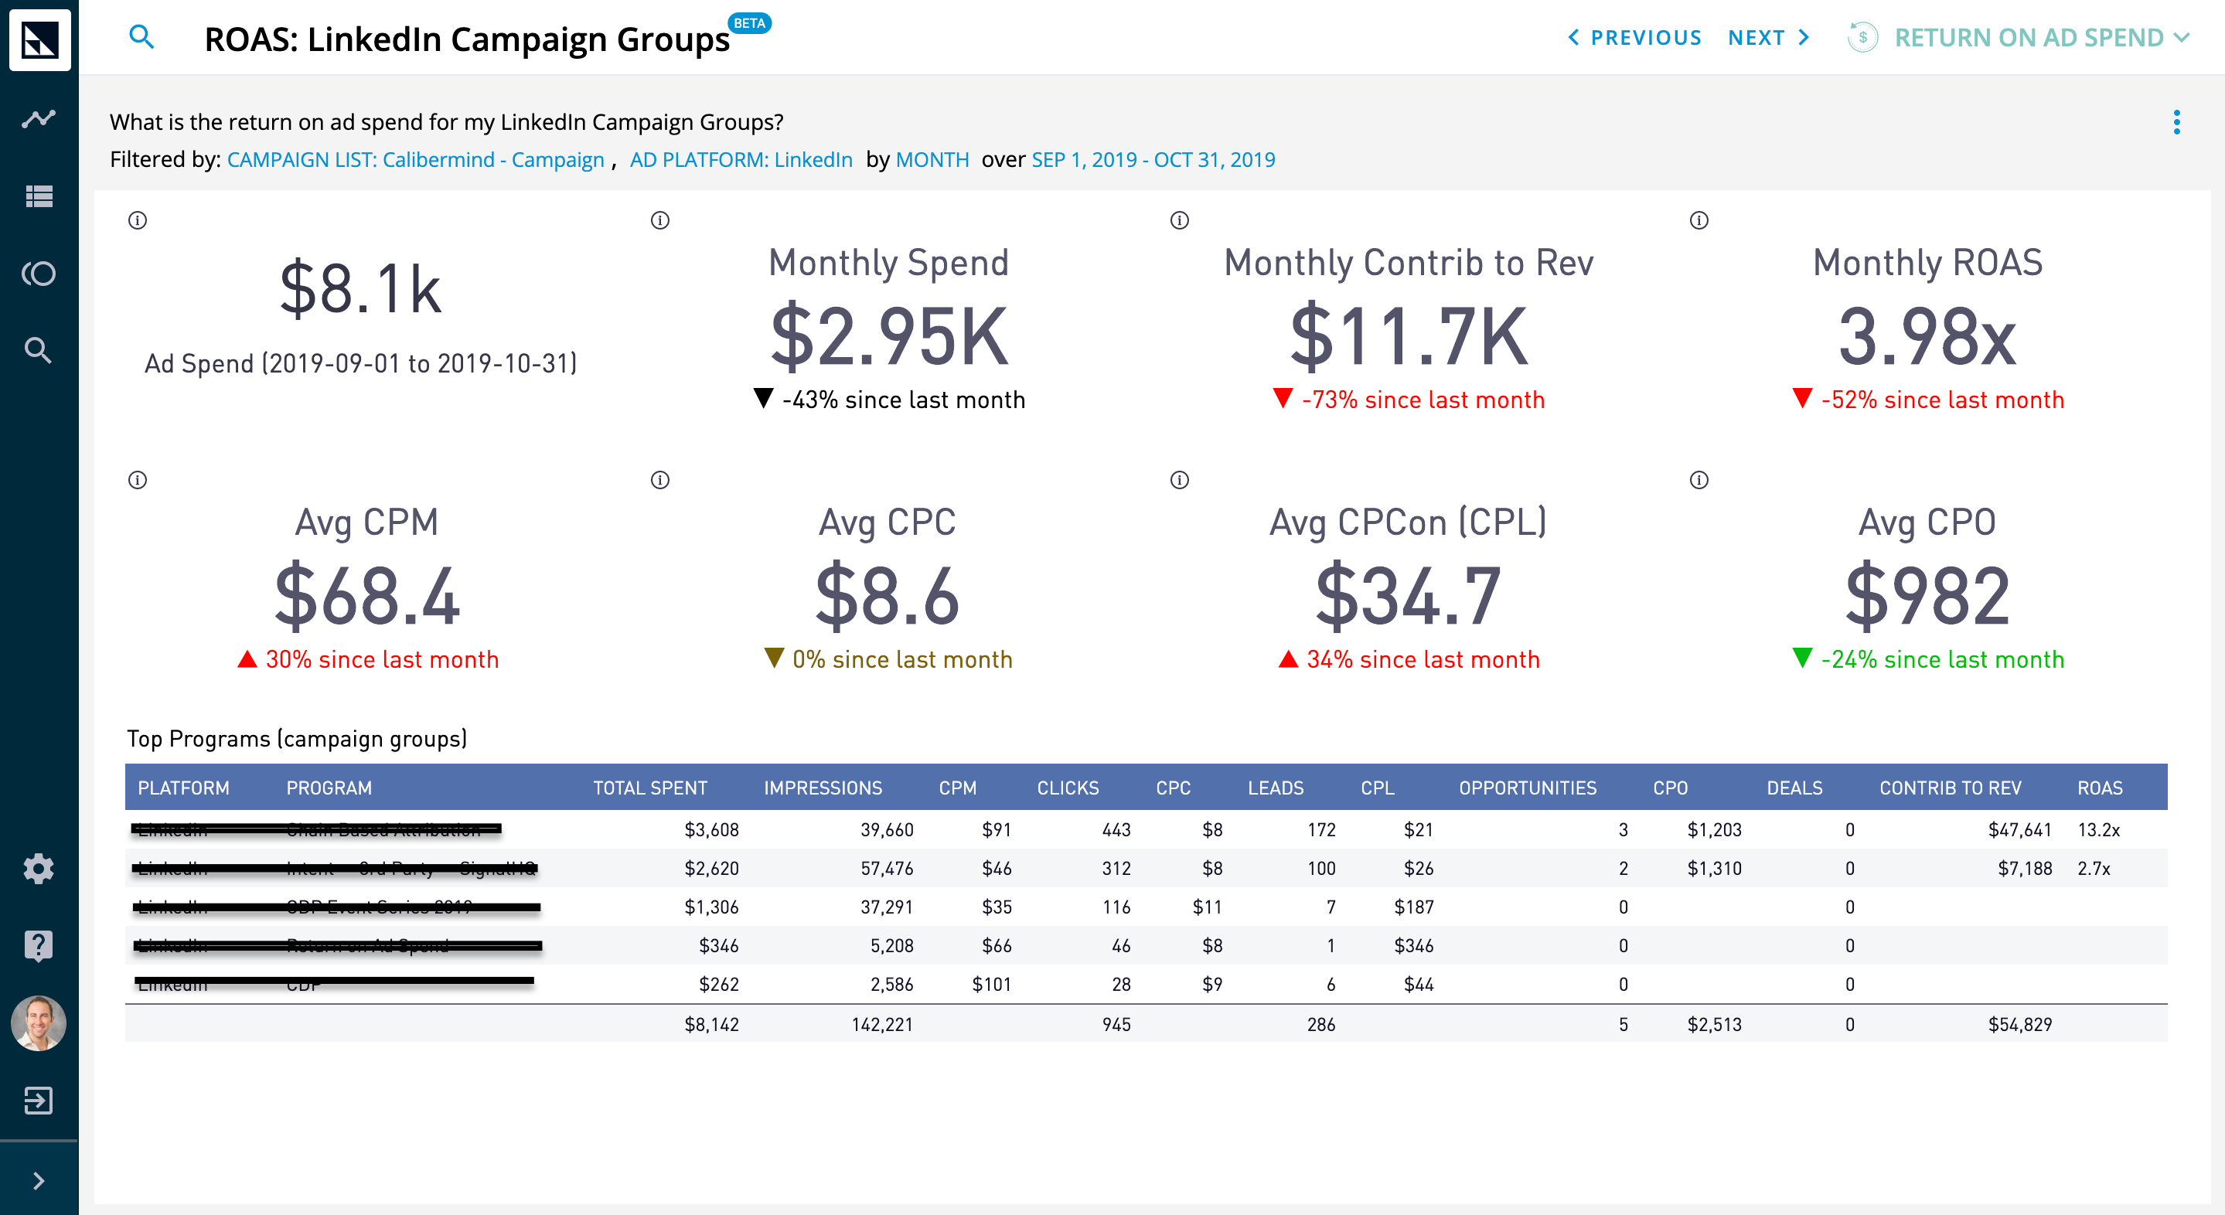Sort table by PROGRAM column header

[329, 788]
